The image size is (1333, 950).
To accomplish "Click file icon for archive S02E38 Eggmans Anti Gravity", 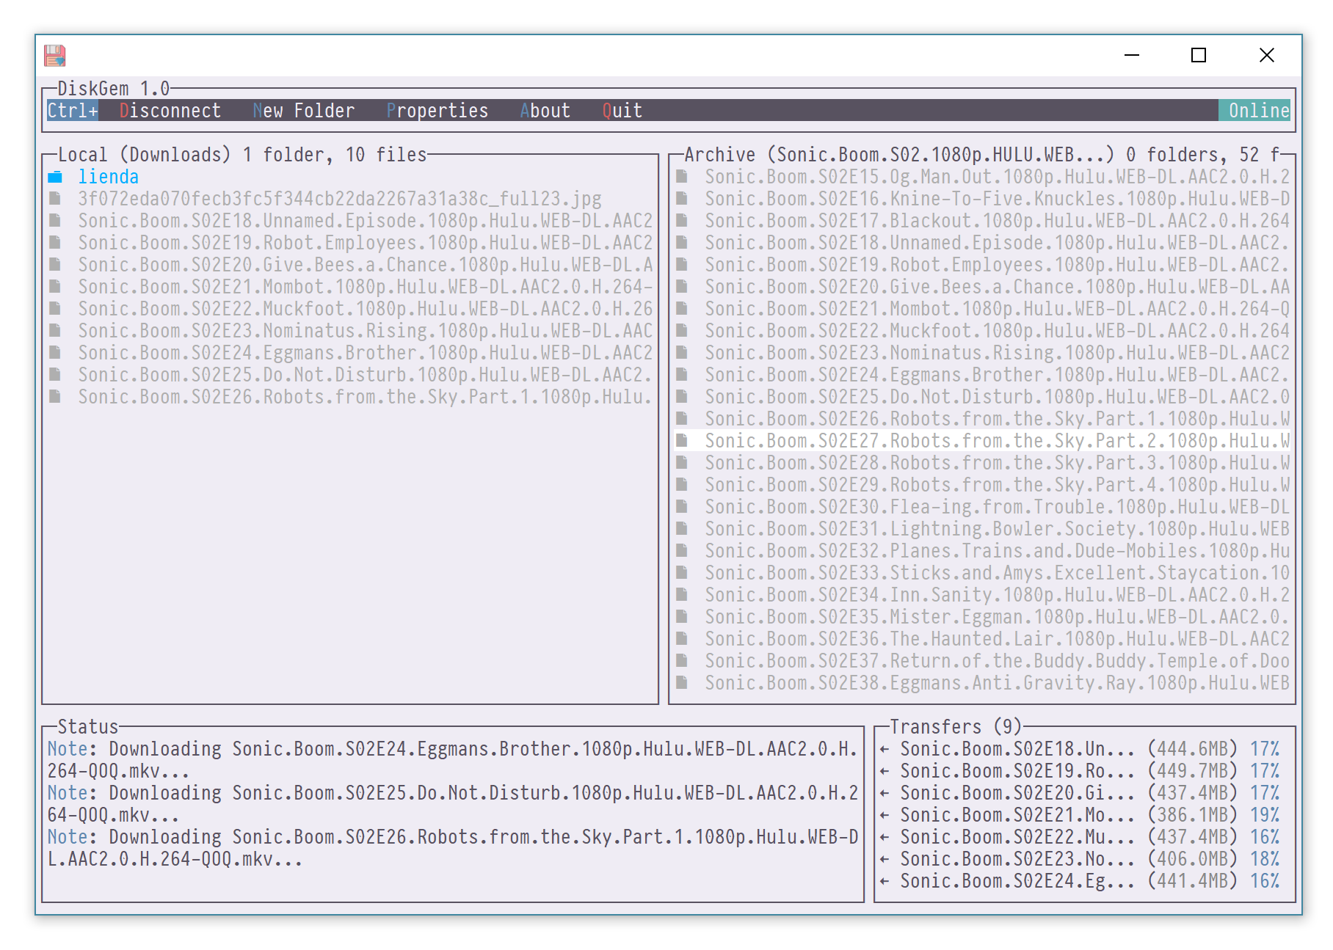I will [x=682, y=683].
